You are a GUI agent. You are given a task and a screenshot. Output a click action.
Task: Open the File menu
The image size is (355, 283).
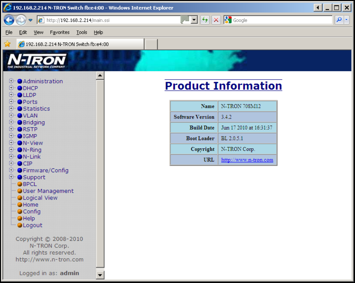click(9, 32)
